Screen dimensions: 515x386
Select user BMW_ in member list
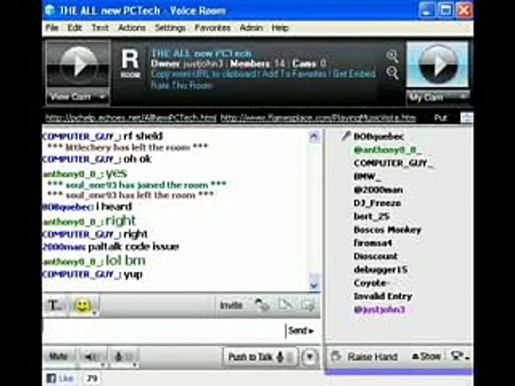(367, 176)
